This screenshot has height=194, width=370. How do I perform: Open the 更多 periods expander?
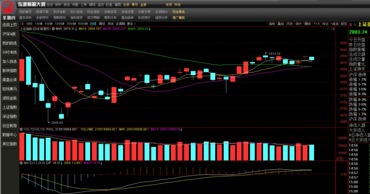[x=131, y=24]
